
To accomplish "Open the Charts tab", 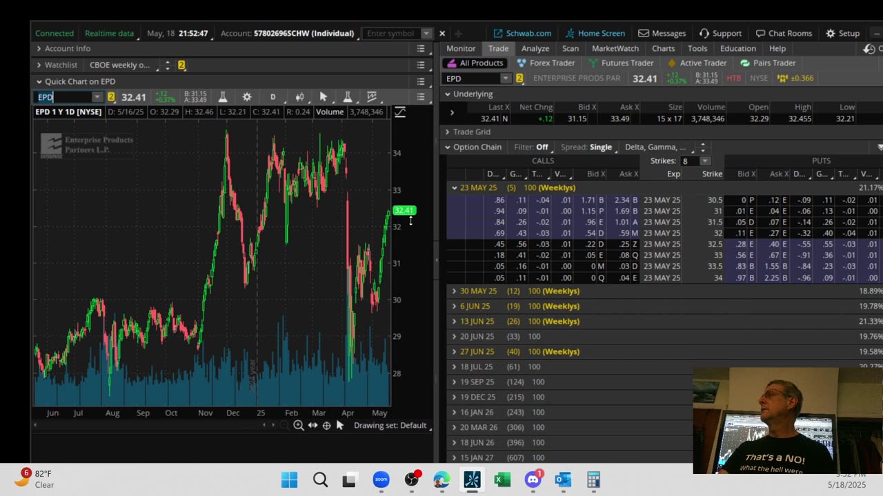I will pos(663,48).
